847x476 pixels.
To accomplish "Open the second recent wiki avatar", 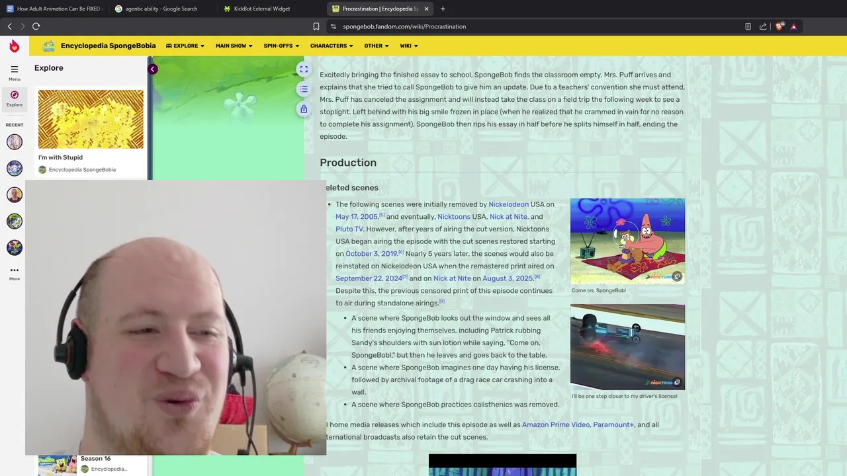I will [15, 168].
